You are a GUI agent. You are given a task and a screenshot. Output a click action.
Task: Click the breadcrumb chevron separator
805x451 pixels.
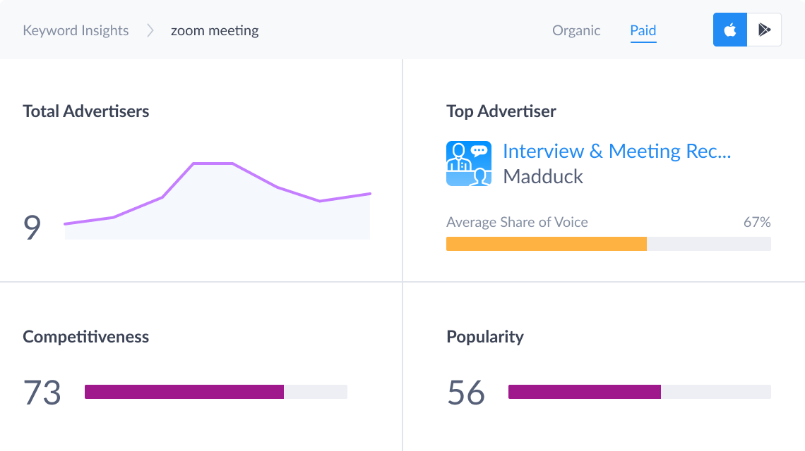150,30
